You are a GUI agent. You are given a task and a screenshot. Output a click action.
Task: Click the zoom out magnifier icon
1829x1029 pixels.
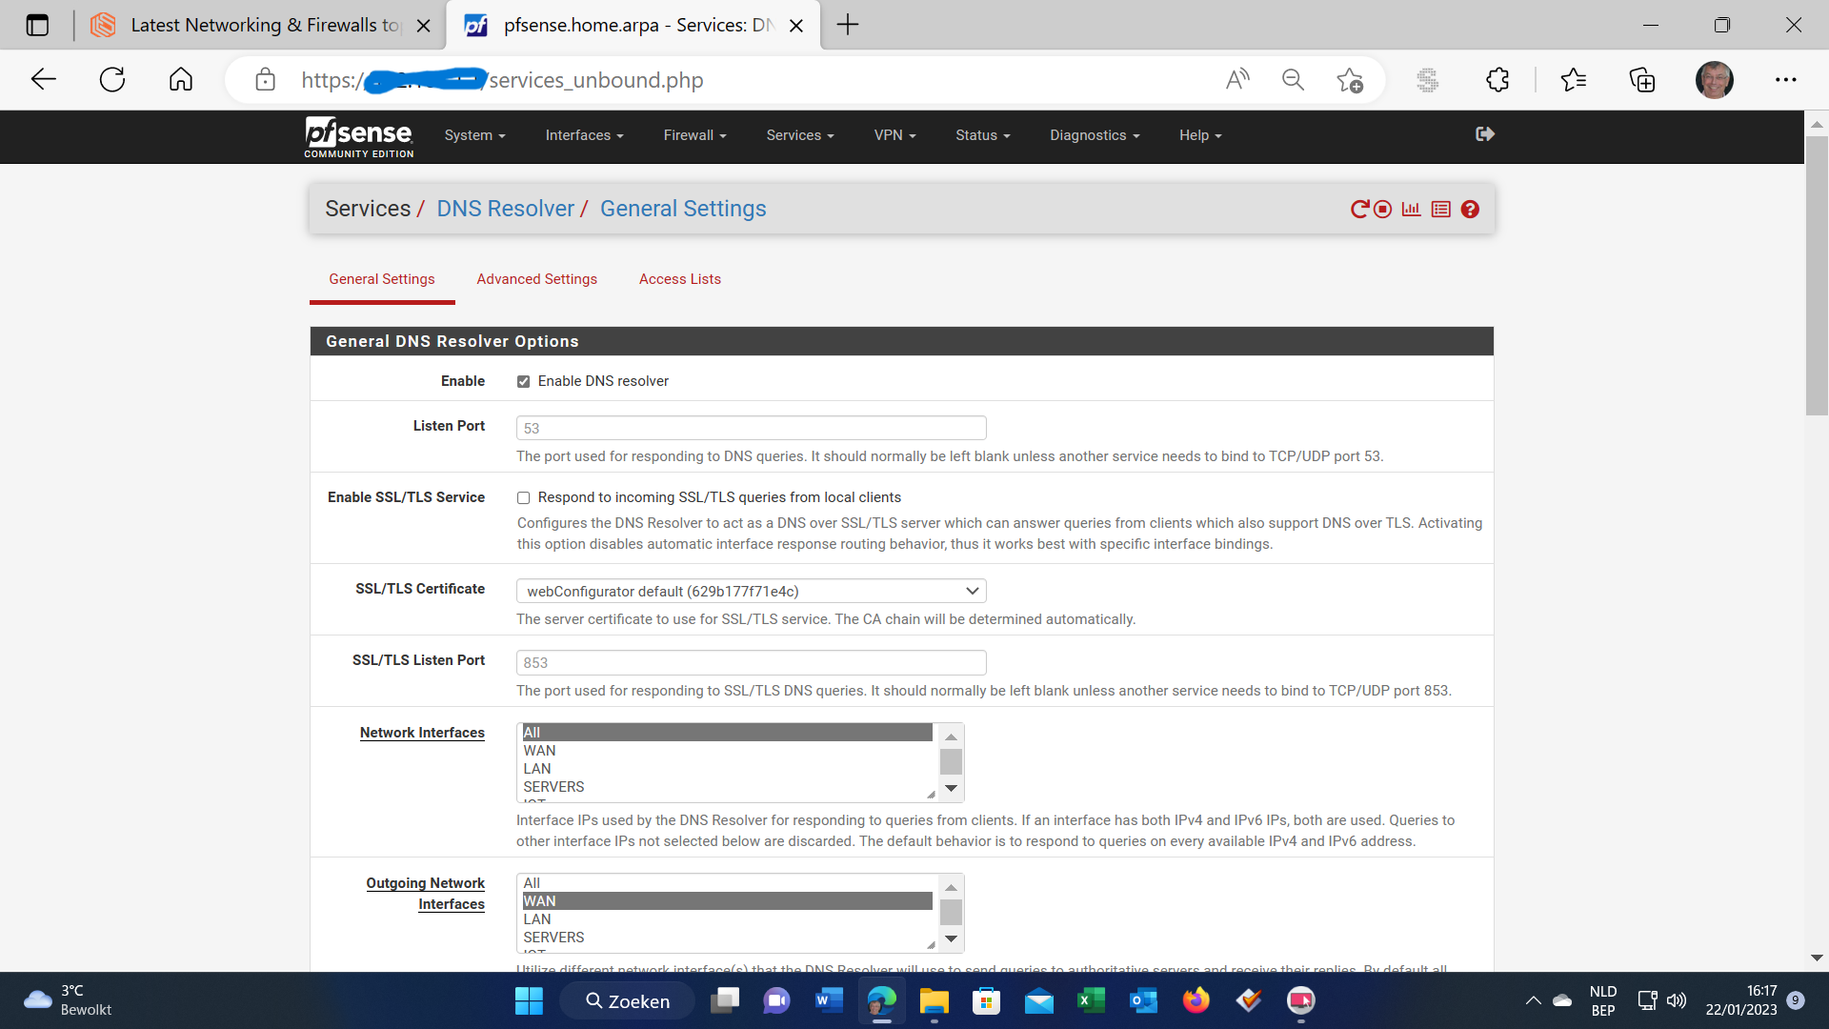click(1293, 80)
